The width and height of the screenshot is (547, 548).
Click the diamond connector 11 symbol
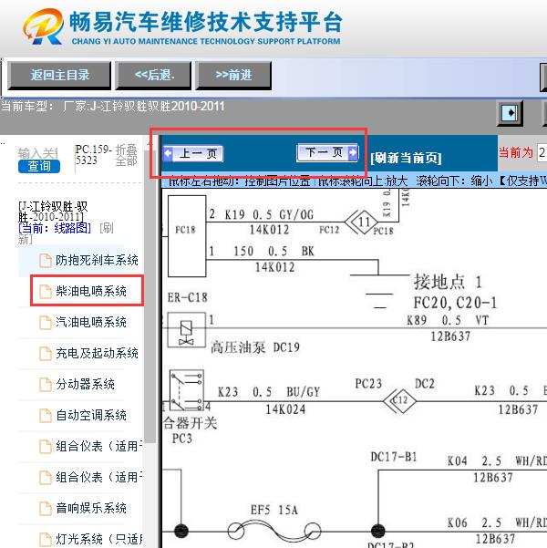click(362, 222)
